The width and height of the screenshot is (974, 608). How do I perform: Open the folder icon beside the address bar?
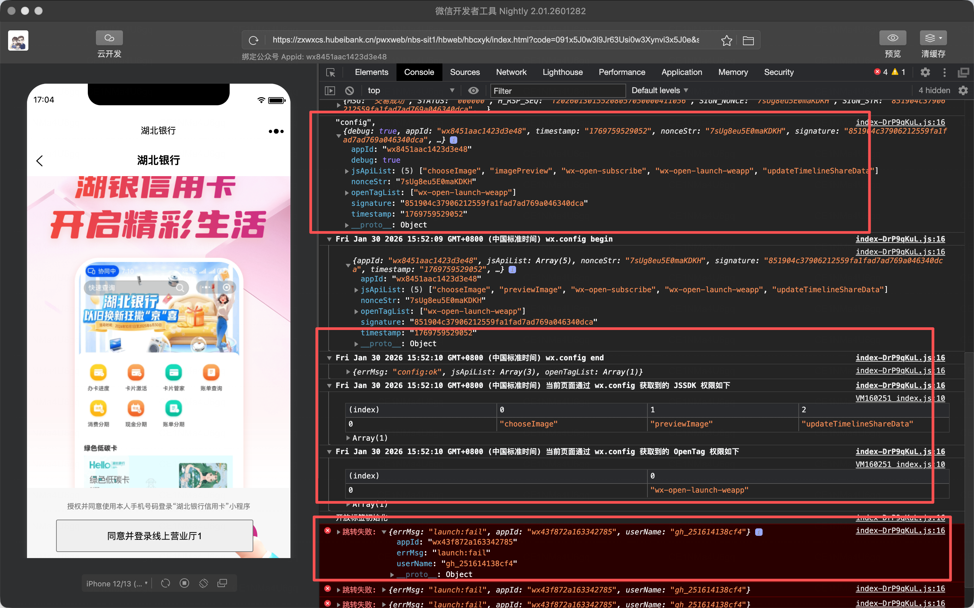(748, 40)
